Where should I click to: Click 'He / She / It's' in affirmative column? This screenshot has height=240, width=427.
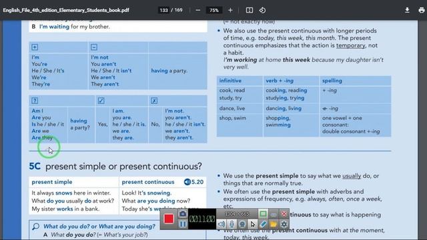(47, 71)
